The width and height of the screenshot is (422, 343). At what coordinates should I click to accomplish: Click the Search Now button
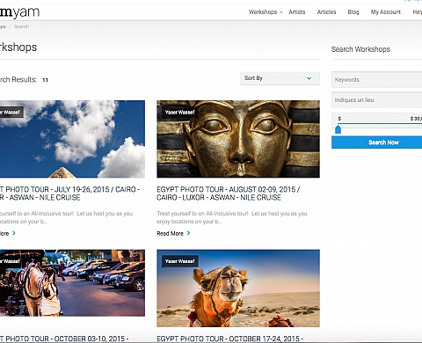[377, 142]
